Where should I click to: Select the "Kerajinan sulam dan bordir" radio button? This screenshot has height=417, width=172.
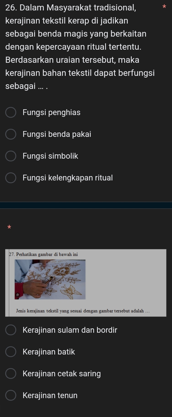pyautogui.click(x=11, y=330)
